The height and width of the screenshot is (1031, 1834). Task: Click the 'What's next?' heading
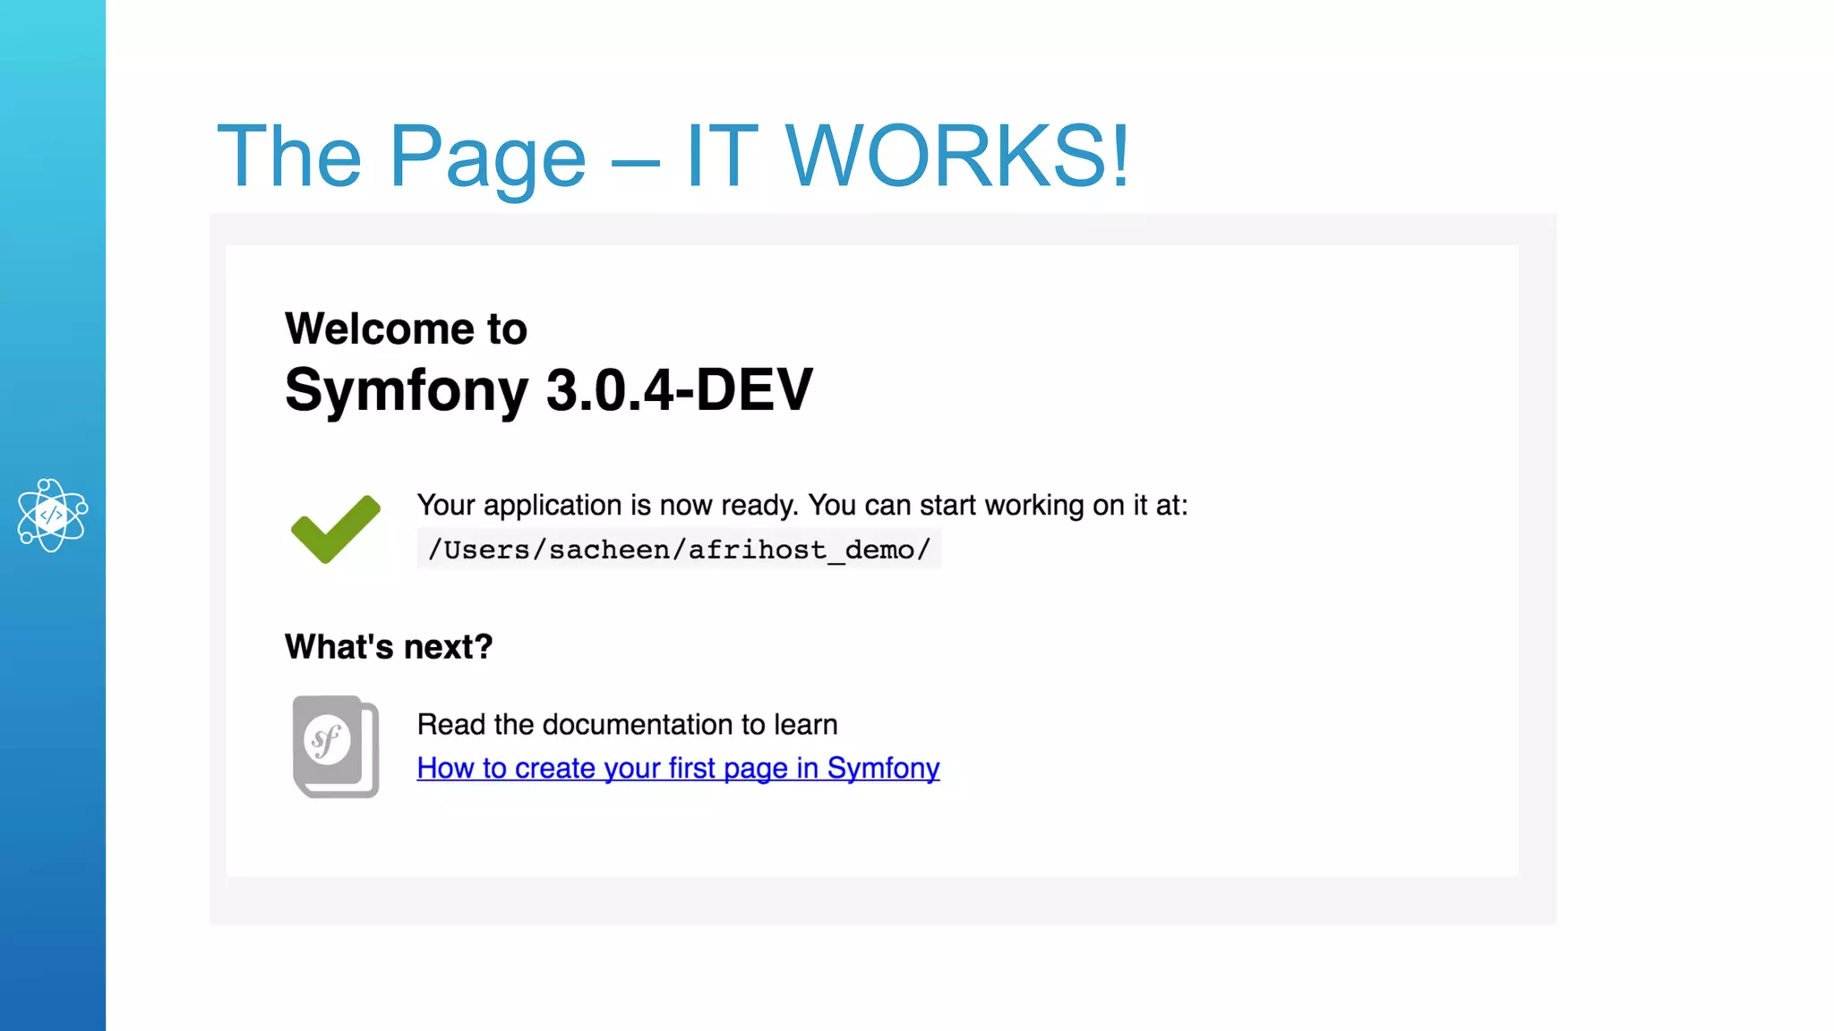[x=389, y=646]
